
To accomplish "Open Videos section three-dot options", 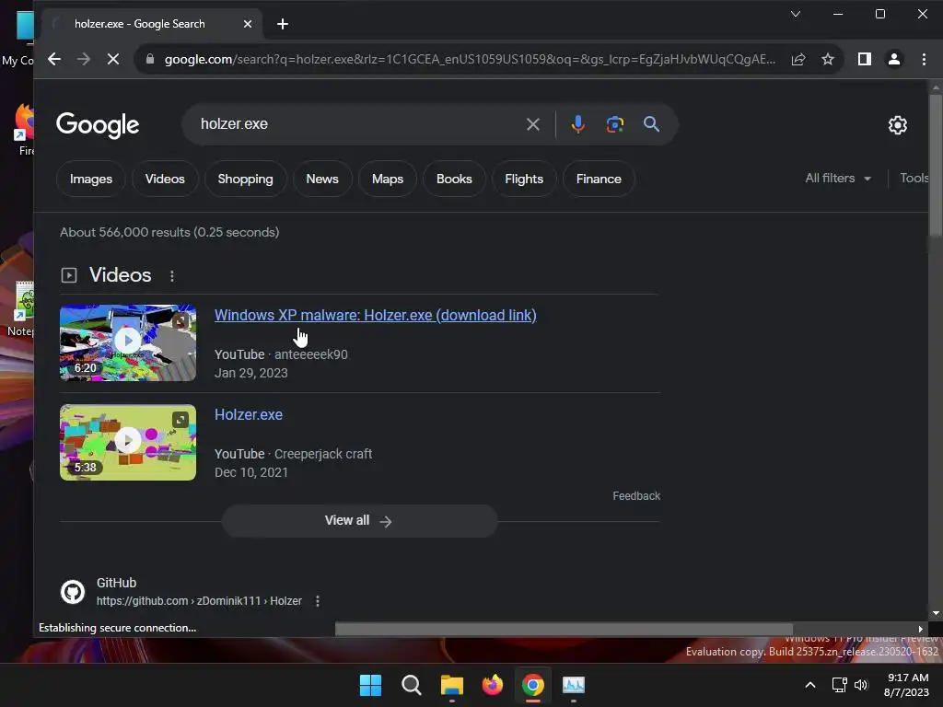I will click(x=172, y=276).
